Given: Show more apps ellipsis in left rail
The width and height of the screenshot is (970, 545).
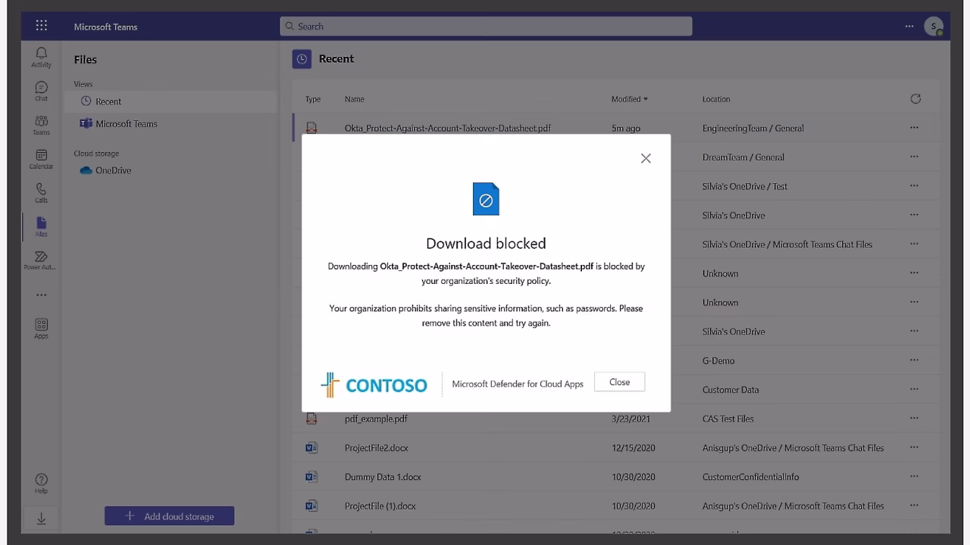Looking at the screenshot, I should click(x=41, y=295).
